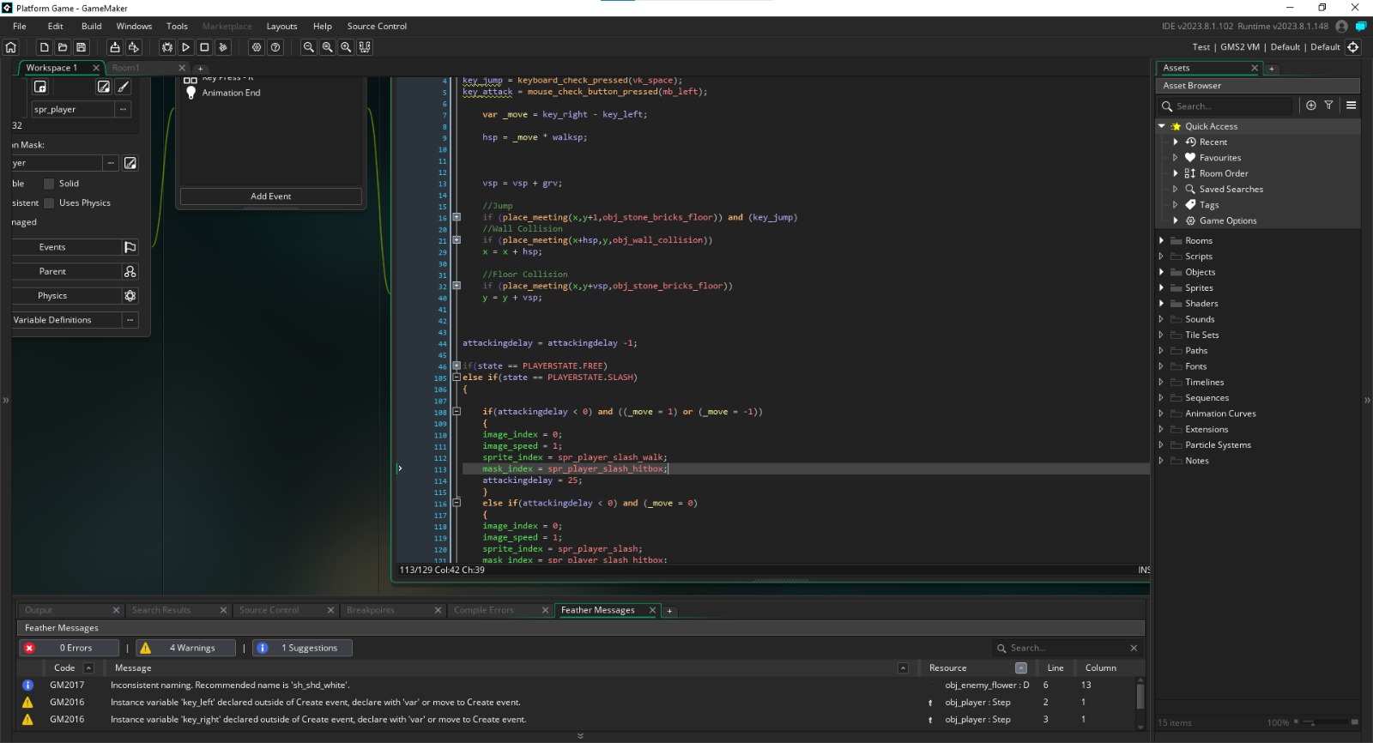Enable the Solid checkbox
This screenshot has width=1373, height=743.
(x=49, y=184)
